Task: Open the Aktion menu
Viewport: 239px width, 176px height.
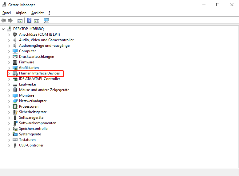Action: pyautogui.click(x=21, y=13)
